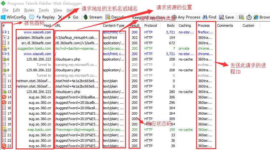Select session 6 POST arrow icon

[4, 59]
